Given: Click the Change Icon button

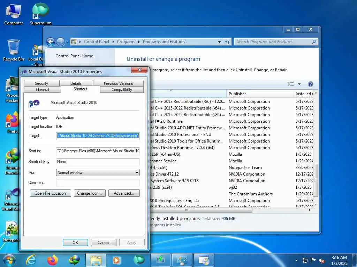Looking at the screenshot, I should coord(90,193).
